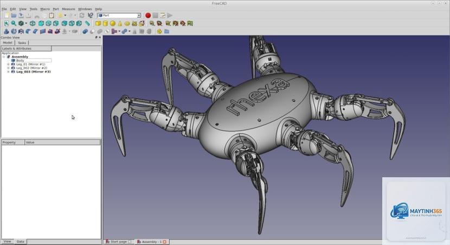450x245 pixels.
Task: Click the Property column header
Action: (x=13, y=143)
